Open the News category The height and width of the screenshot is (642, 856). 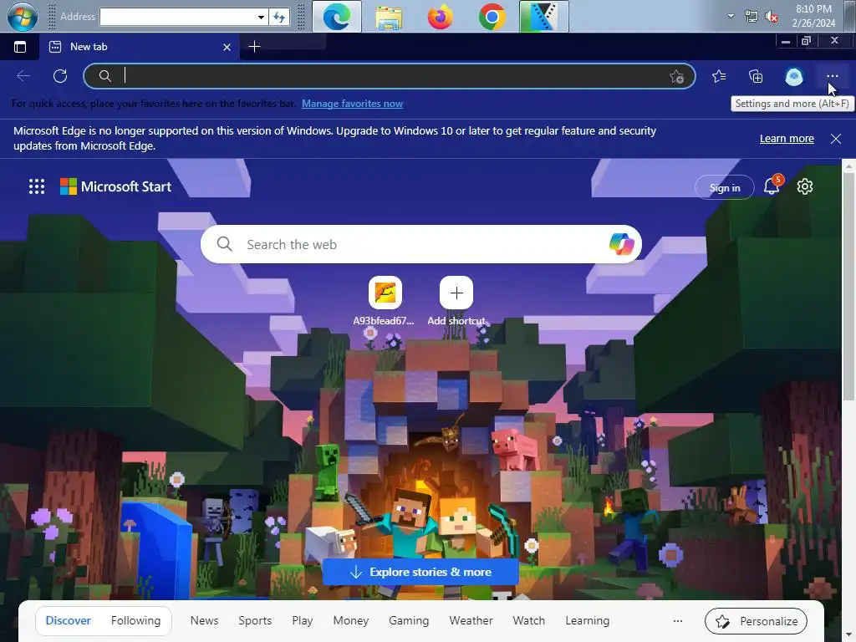click(204, 621)
